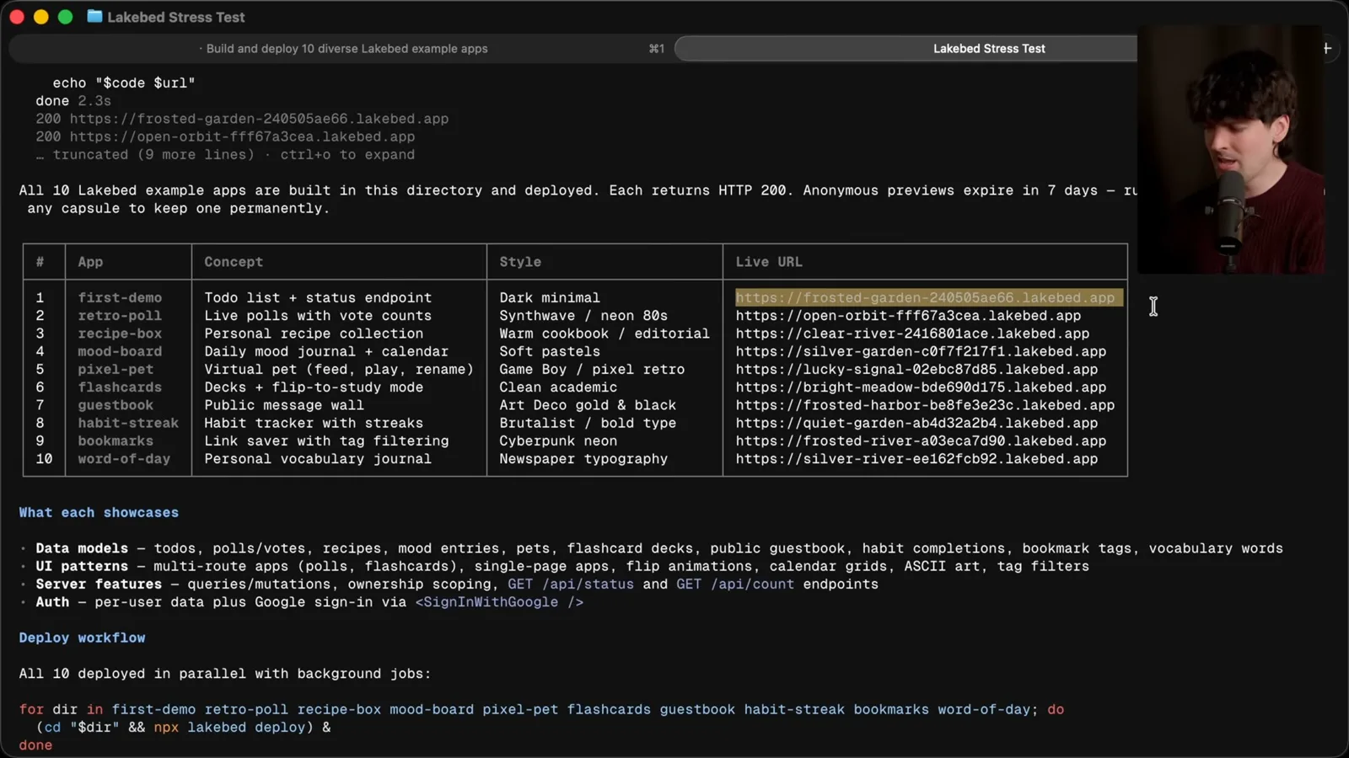The image size is (1349, 758).
Task: Click the window title "Lakebed Stress Test"
Action: point(176,17)
